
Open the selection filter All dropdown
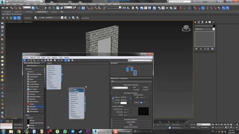click(27, 7)
